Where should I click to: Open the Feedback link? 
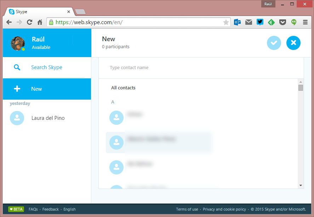pos(51,209)
